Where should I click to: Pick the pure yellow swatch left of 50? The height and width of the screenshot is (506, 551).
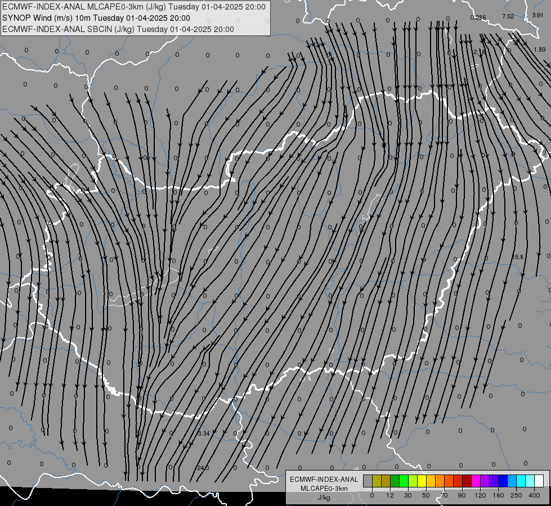pos(422,481)
